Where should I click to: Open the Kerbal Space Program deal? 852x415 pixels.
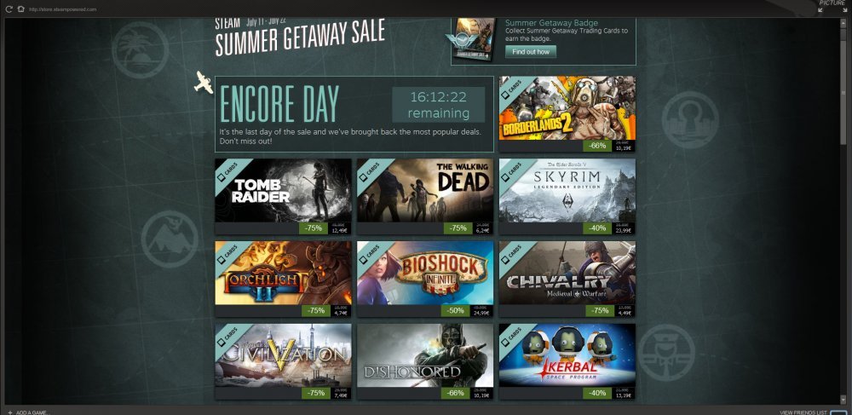pyautogui.click(x=567, y=362)
